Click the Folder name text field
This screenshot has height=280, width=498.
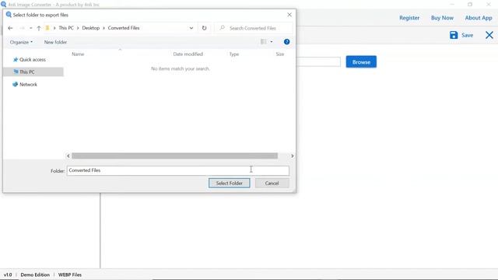[178, 170]
